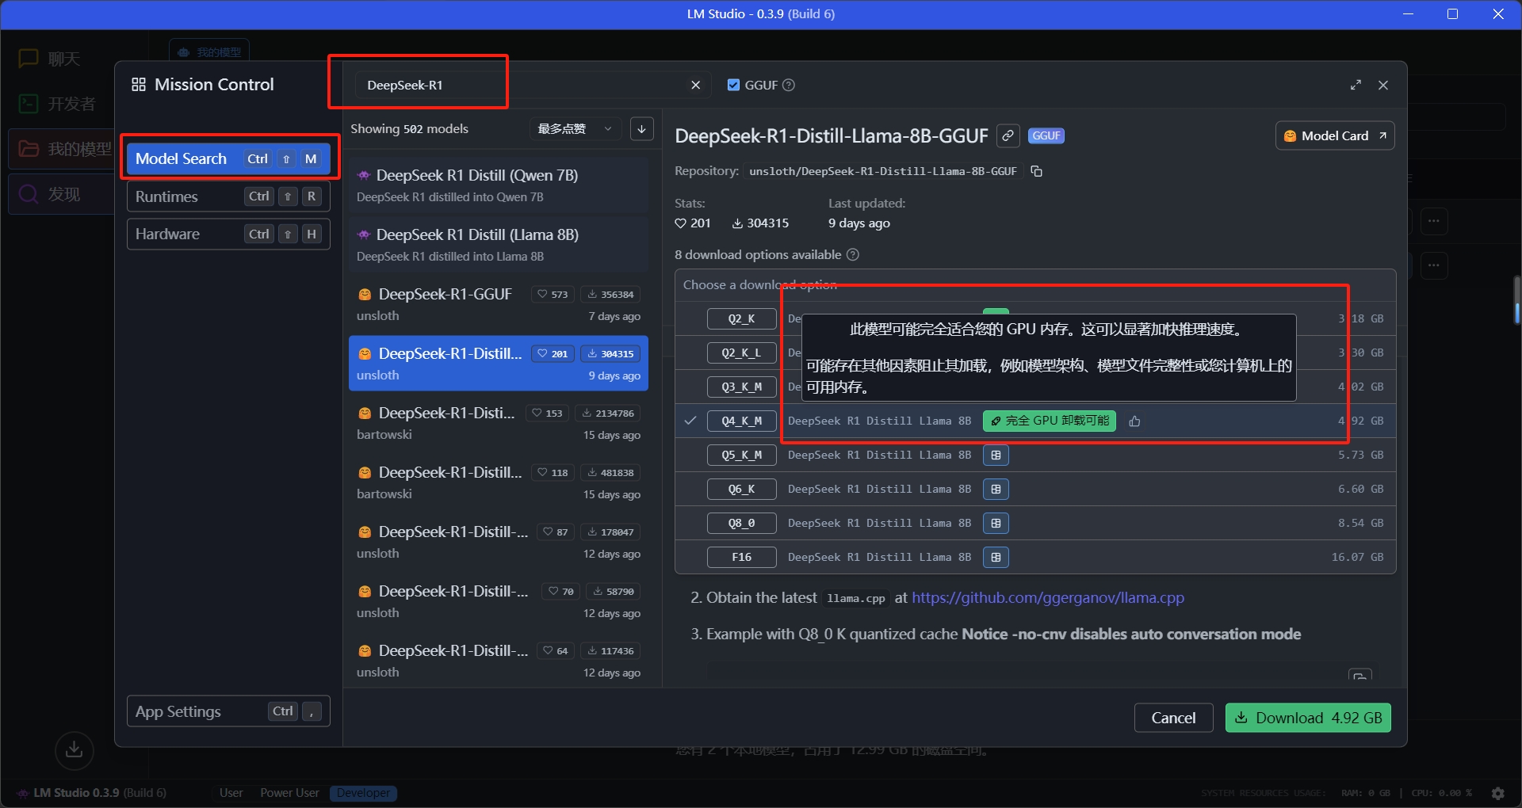The height and width of the screenshot is (808, 1522).
Task: Open the Developer (开发者) sidebar icon
Action: point(29,104)
